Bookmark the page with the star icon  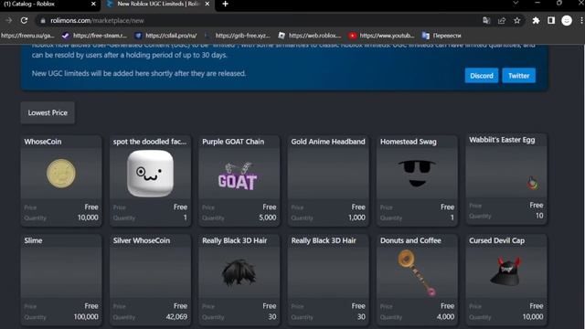[x=516, y=20]
